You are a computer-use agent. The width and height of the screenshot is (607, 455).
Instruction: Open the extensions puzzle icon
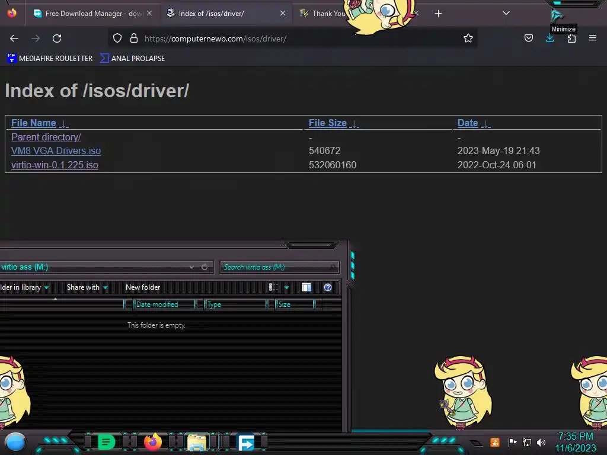coord(571,39)
